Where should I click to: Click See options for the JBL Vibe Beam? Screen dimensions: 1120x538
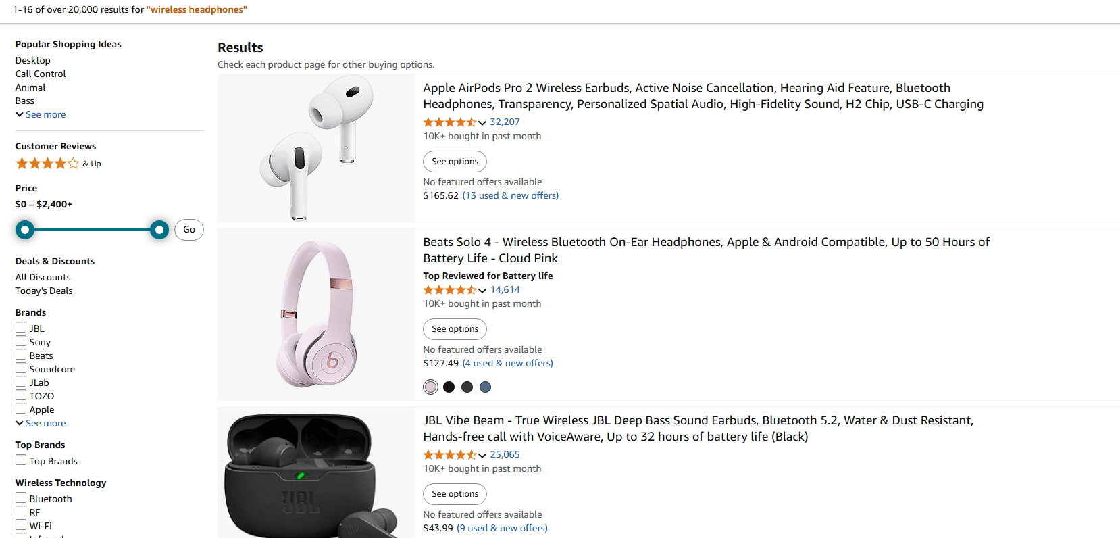click(x=454, y=493)
